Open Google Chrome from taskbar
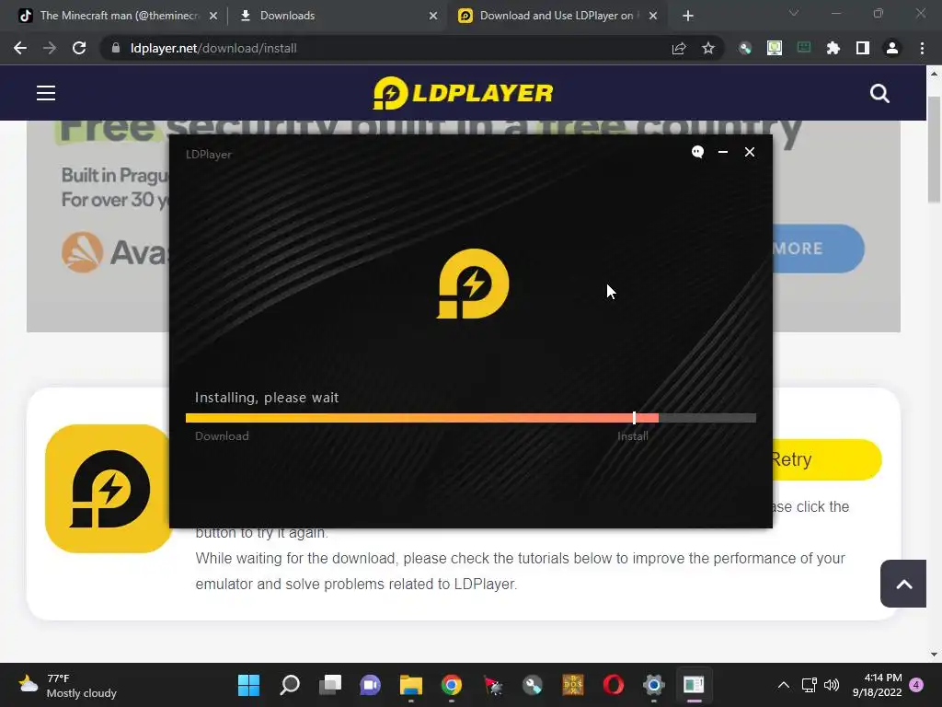This screenshot has height=707, width=942. (451, 685)
